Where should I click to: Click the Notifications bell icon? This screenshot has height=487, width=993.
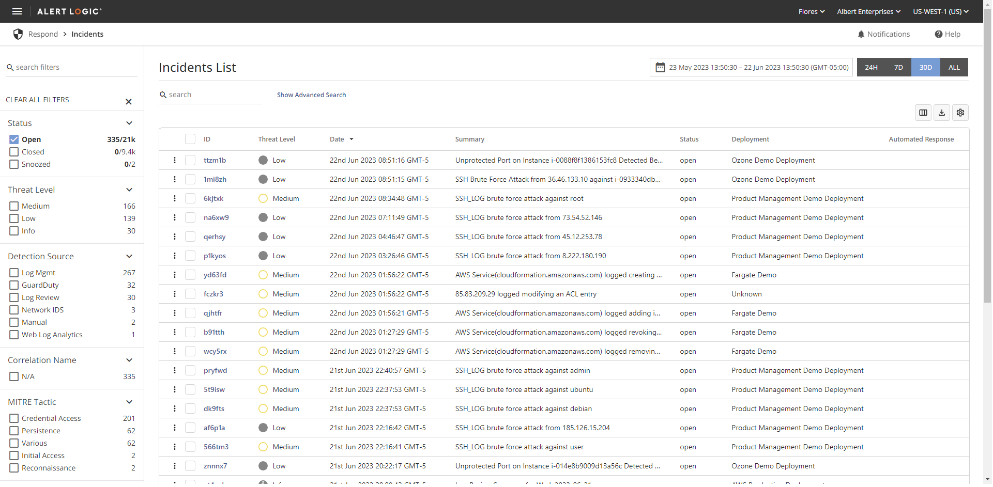tap(861, 34)
